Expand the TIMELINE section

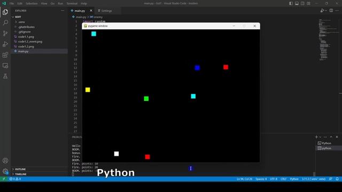pos(39,174)
